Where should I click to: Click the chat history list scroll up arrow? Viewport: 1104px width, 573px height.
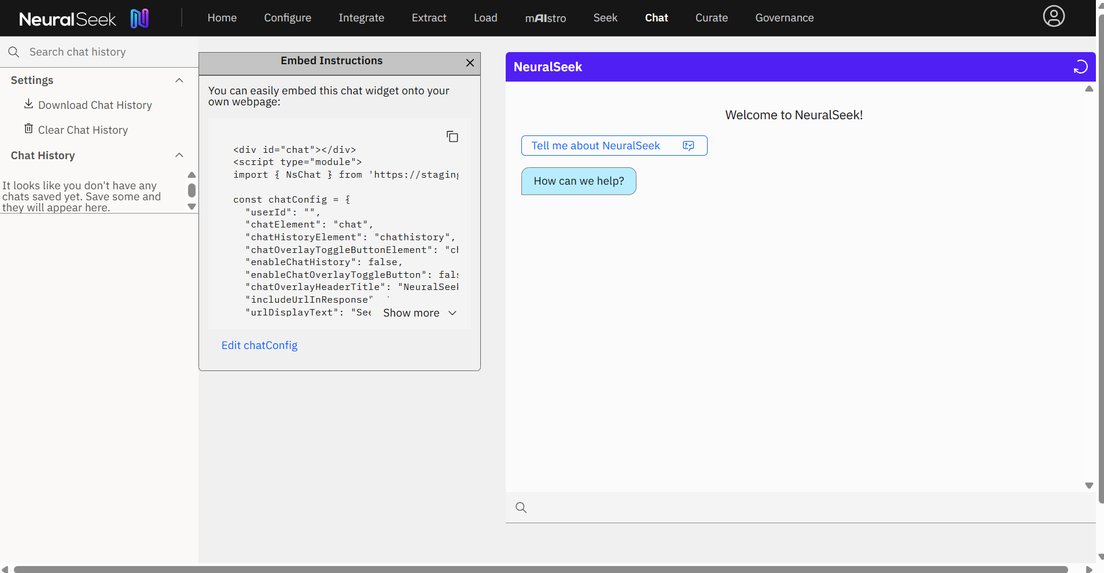[x=192, y=175]
